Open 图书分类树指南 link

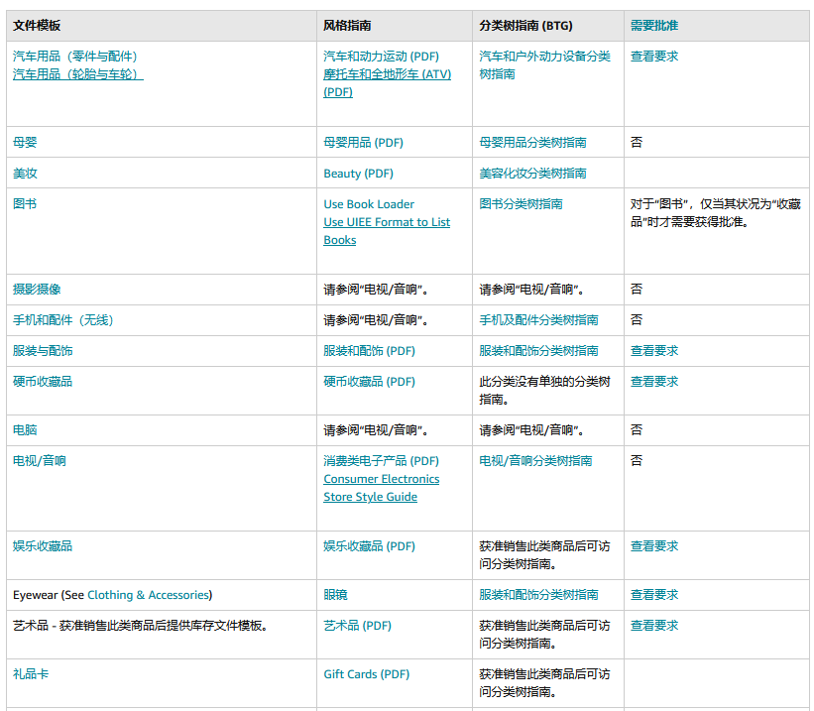[x=521, y=203]
